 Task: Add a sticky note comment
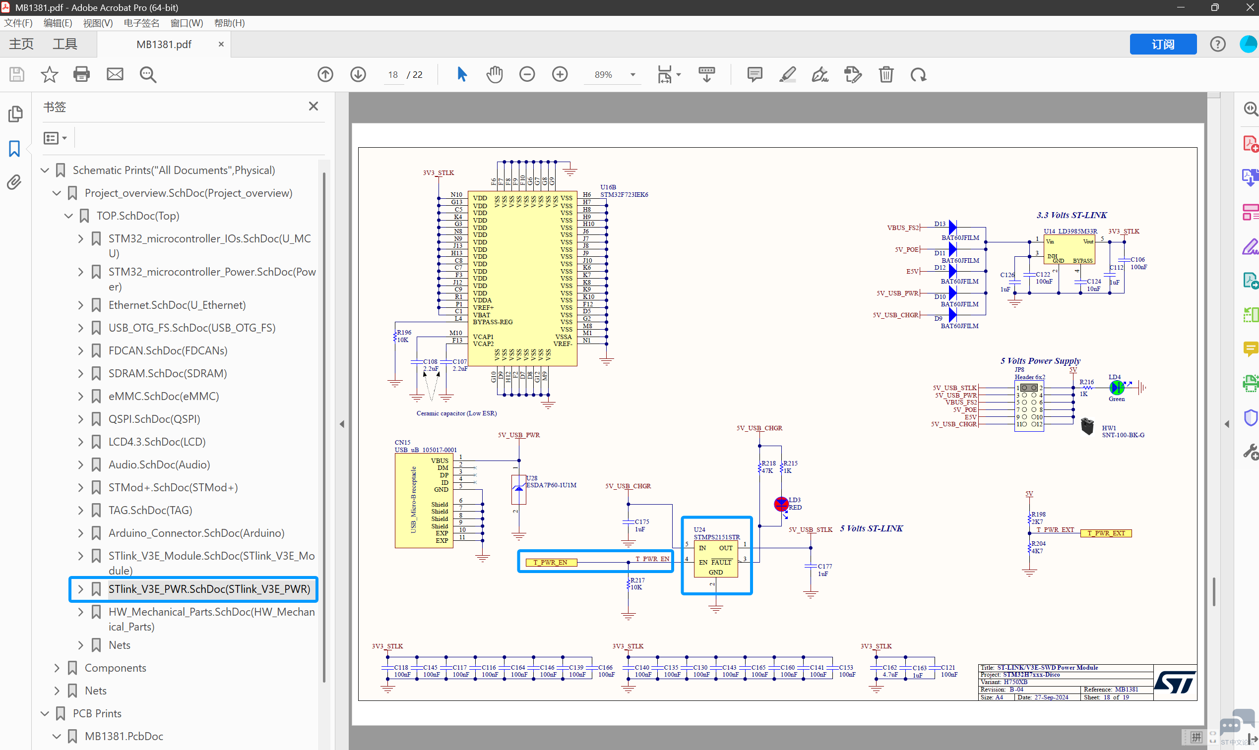[755, 75]
